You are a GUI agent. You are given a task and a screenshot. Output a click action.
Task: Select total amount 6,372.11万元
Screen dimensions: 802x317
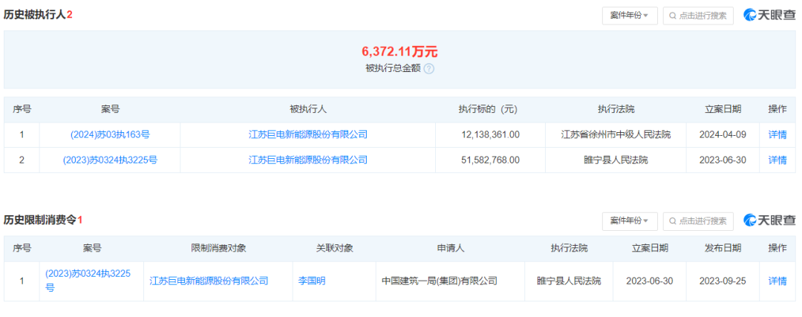[x=400, y=52]
